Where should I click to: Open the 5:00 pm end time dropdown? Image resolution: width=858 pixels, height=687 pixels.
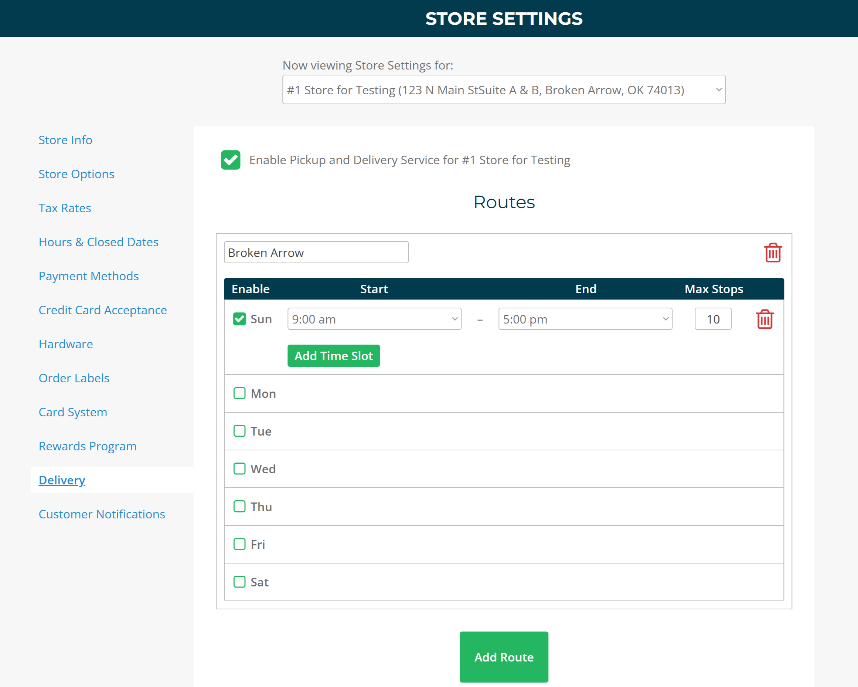[x=585, y=319]
